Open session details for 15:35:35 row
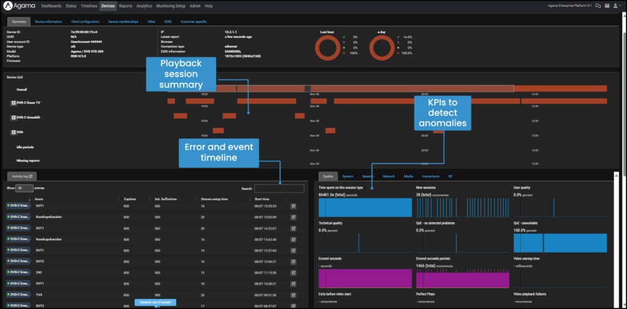Screen dimensions: 627x309 293,207
